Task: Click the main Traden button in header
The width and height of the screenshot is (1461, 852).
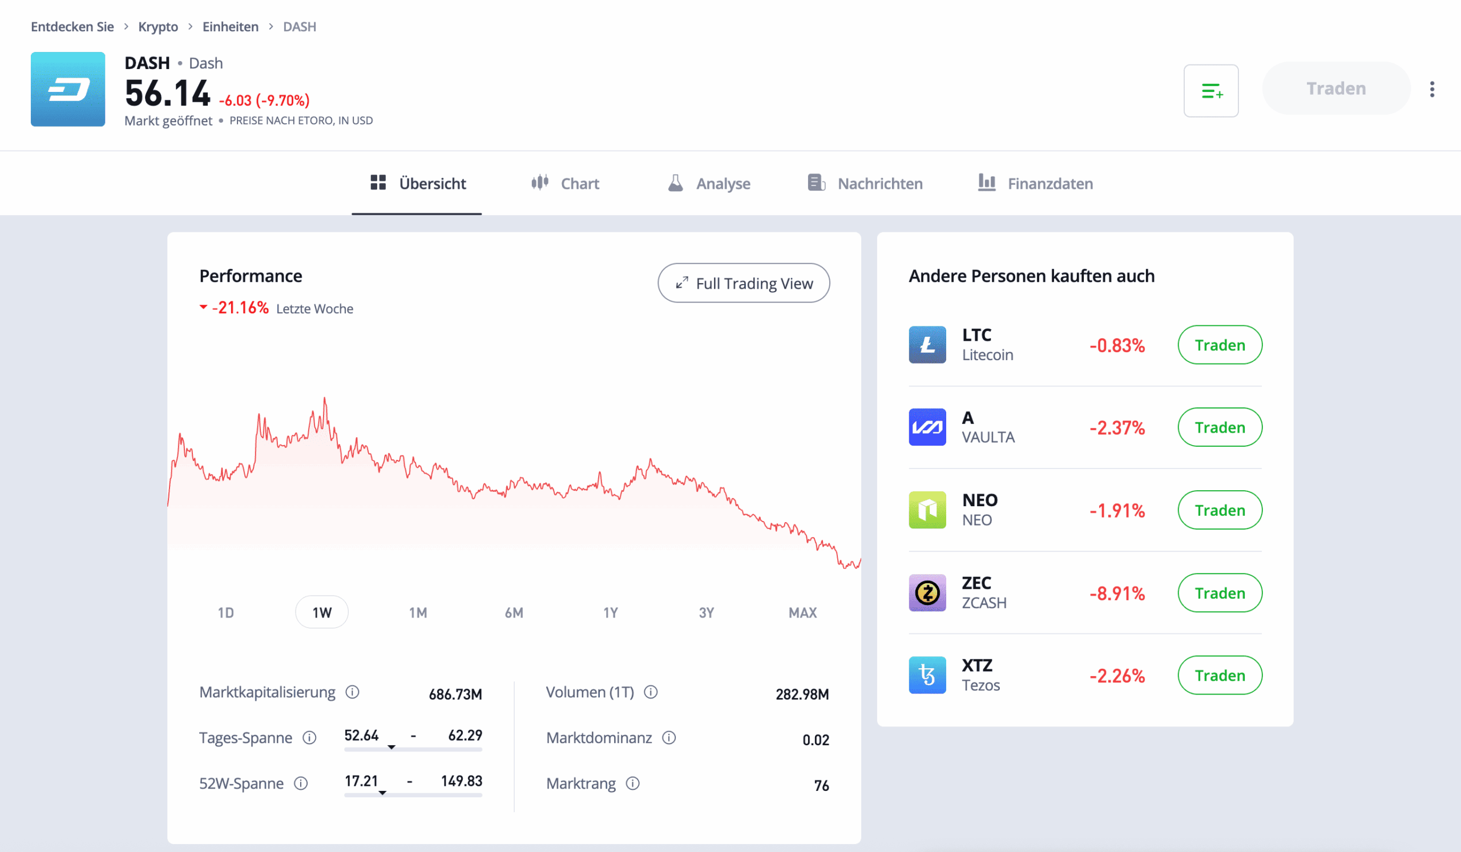Action: 1336,88
